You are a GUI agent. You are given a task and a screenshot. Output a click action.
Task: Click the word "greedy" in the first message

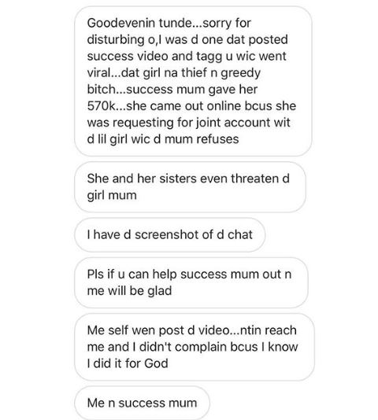[240, 73]
